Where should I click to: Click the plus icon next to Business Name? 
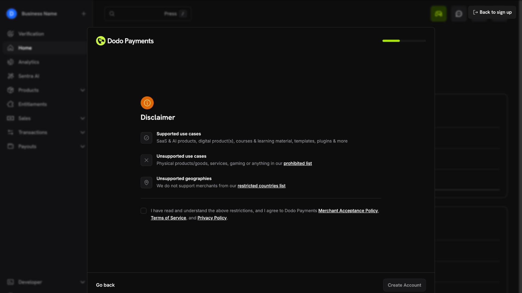pos(83,14)
